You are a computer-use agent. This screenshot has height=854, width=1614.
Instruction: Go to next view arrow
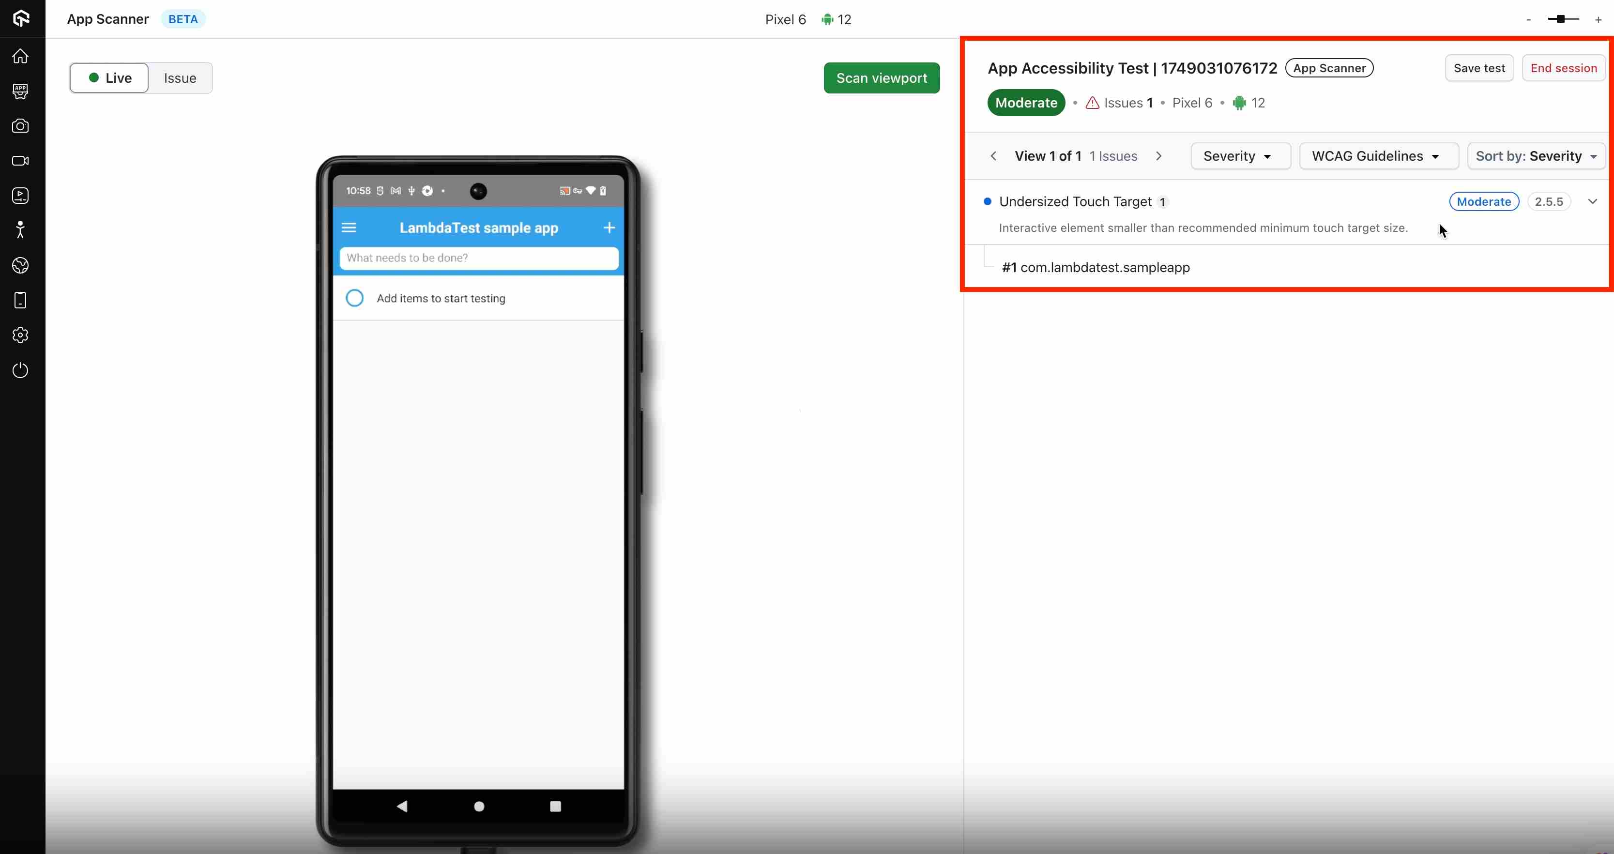(x=1159, y=156)
